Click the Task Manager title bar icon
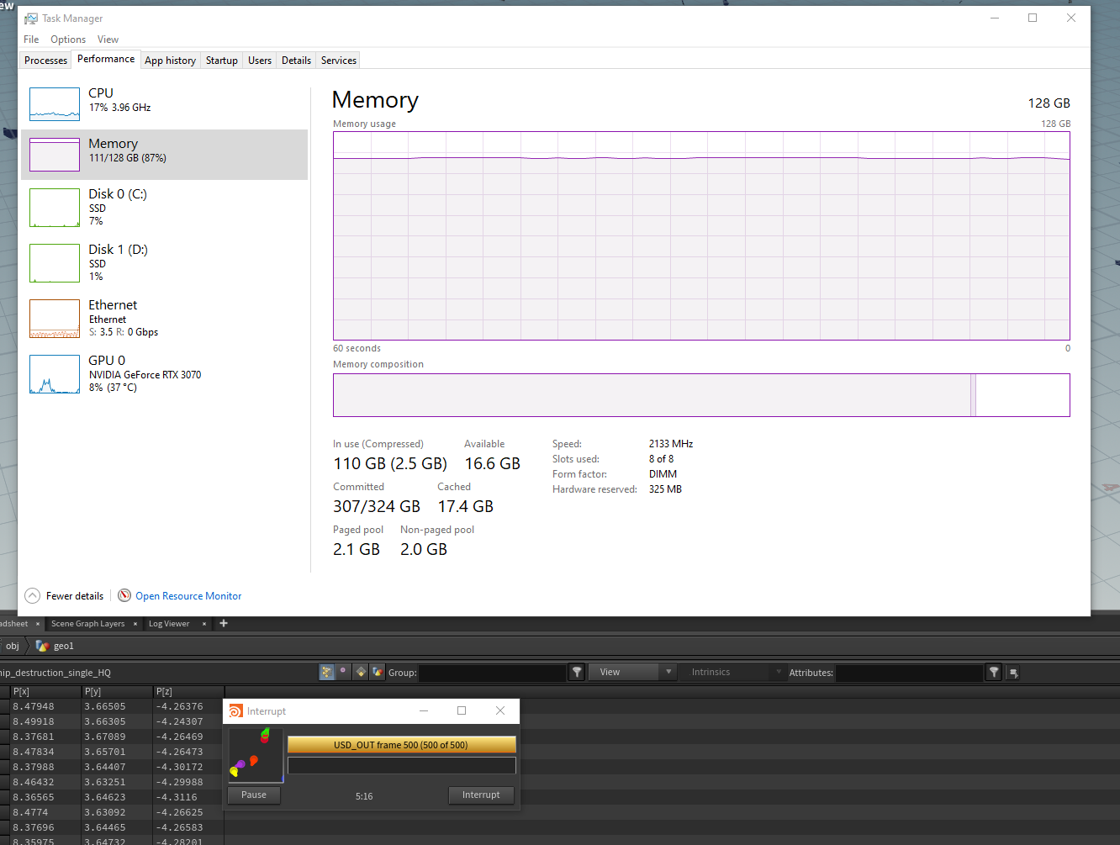The height and width of the screenshot is (845, 1120). [x=31, y=18]
